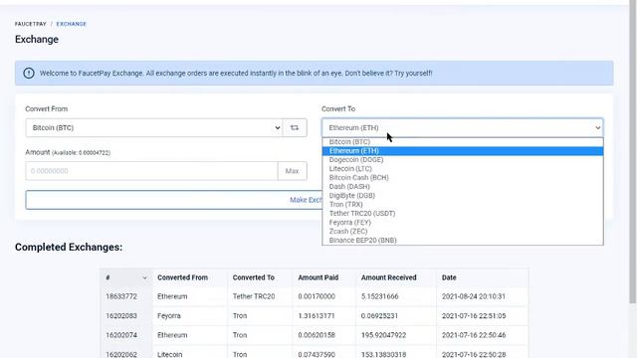Image resolution: width=637 pixels, height=358 pixels.
Task: Click exchange ID 18633772
Action: coord(121,296)
